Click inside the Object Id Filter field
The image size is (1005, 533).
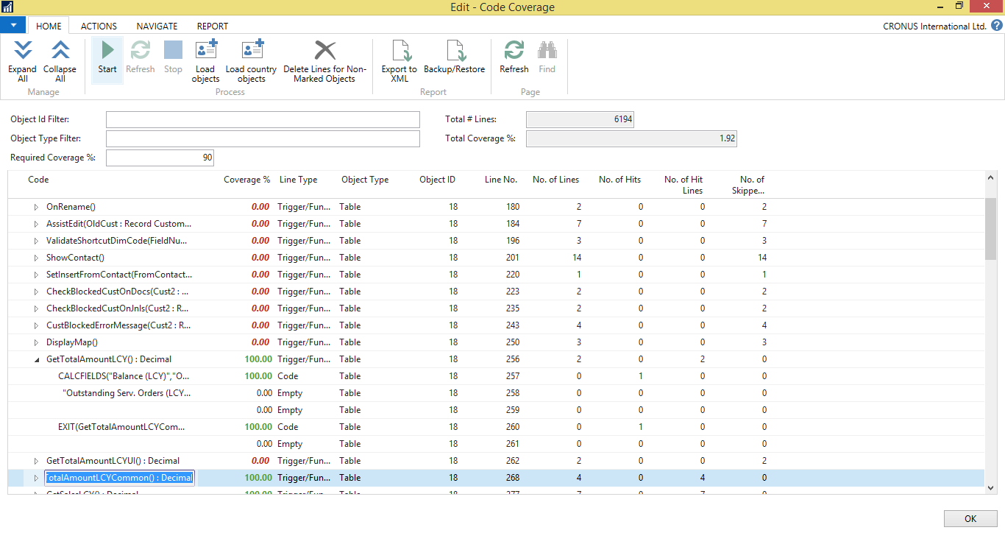tap(263, 119)
